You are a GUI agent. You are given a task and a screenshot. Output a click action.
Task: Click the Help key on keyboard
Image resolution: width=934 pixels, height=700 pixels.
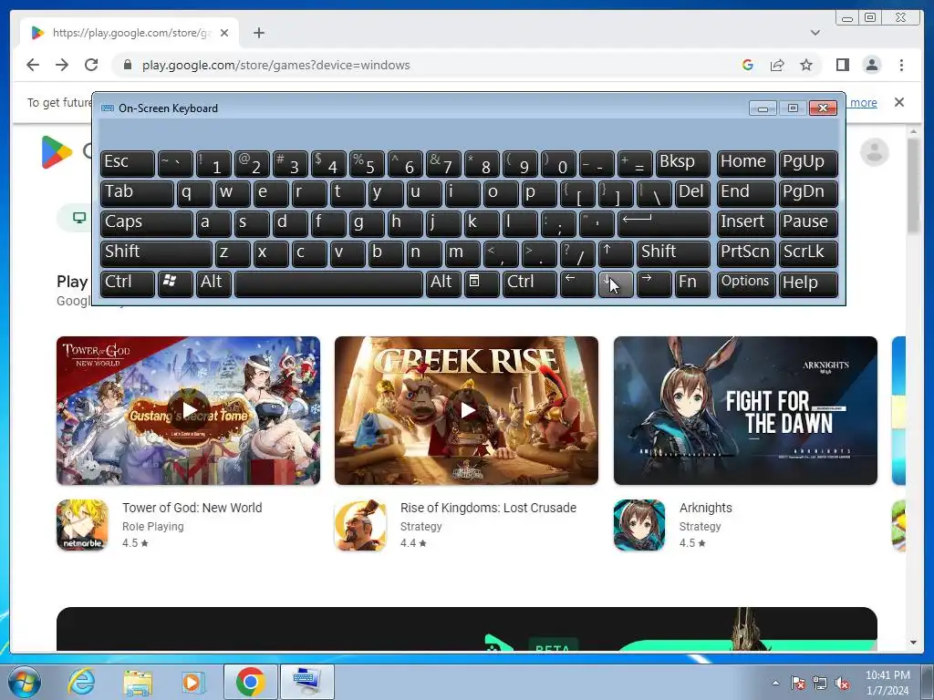point(808,283)
